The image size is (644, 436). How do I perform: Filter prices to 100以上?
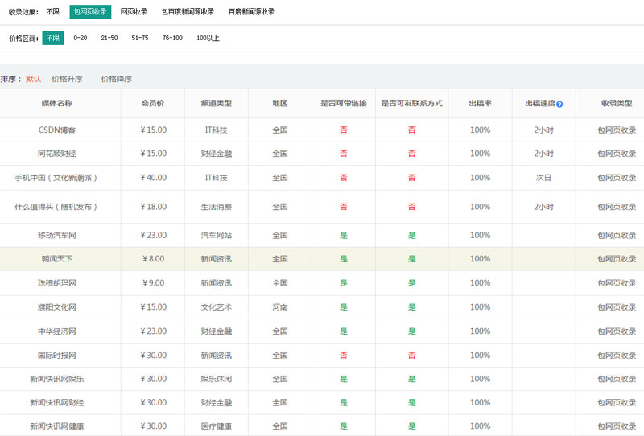tap(208, 38)
